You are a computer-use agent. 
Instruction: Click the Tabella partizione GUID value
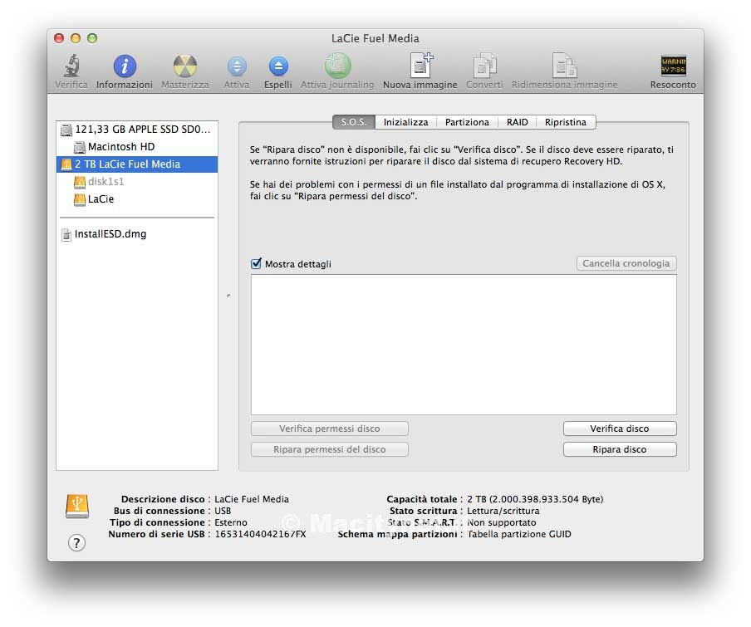tap(519, 534)
